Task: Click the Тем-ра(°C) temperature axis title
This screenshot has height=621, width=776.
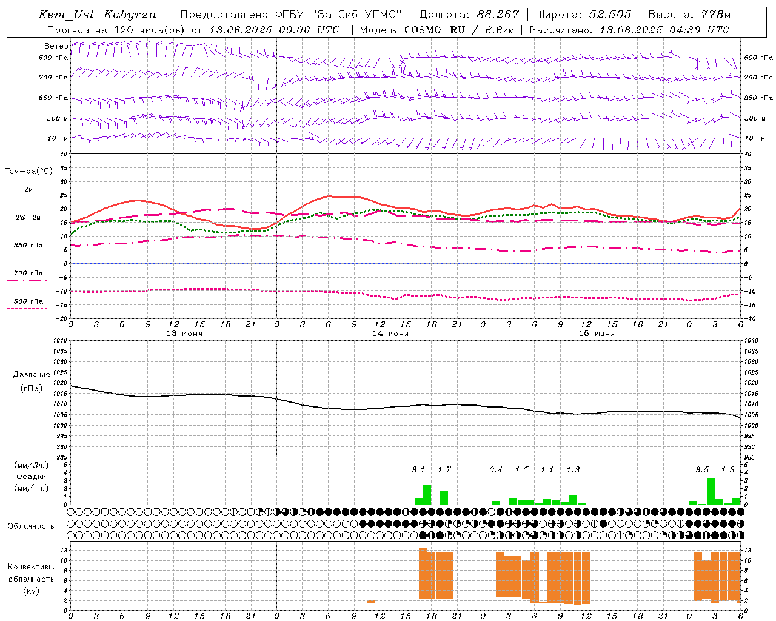Action: (x=28, y=172)
